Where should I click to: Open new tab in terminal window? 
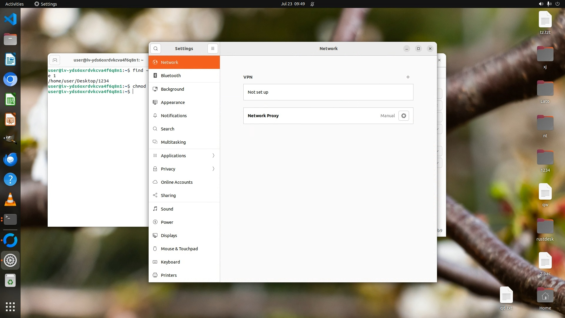click(x=55, y=60)
